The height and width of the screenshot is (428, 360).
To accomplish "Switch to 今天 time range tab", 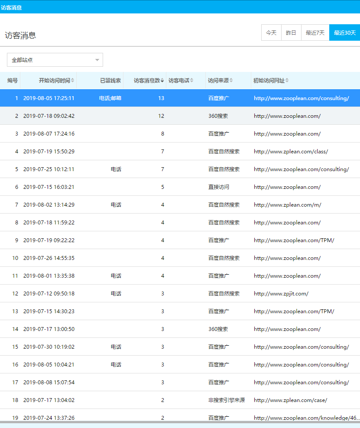I will 271,32.
